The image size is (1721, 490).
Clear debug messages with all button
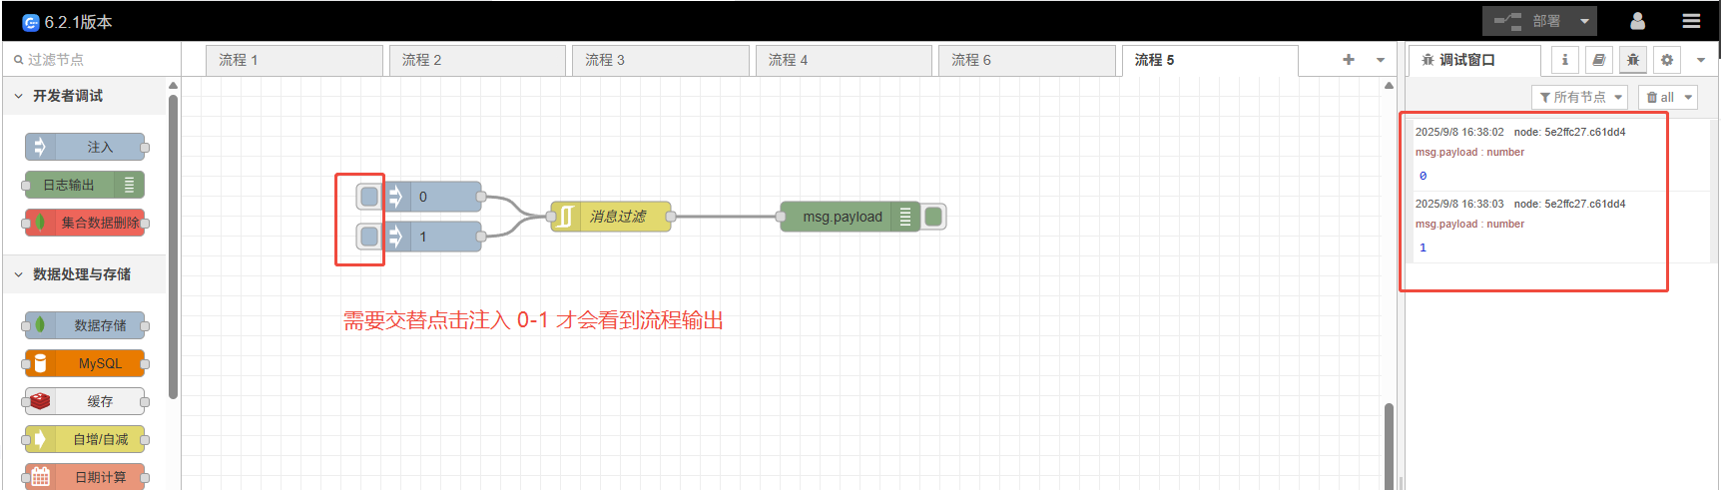pos(1660,97)
